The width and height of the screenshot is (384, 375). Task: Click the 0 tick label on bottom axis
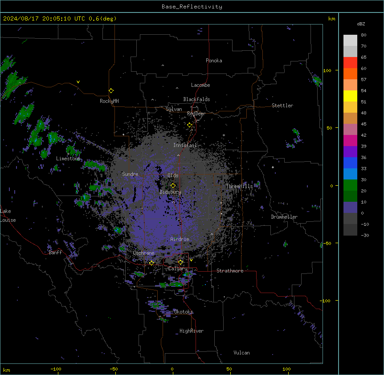(172, 369)
